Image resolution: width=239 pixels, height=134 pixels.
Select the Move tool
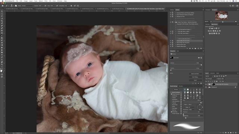[x=2, y=11]
